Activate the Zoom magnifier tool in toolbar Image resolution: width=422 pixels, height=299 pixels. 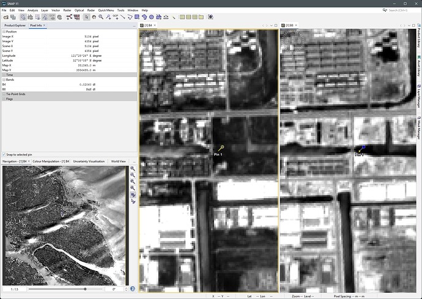click(100, 17)
